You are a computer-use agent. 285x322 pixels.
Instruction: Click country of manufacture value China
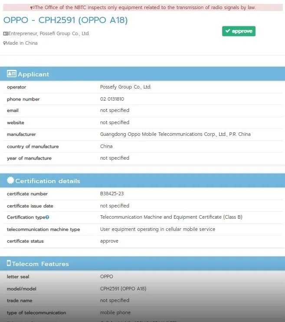(x=106, y=146)
